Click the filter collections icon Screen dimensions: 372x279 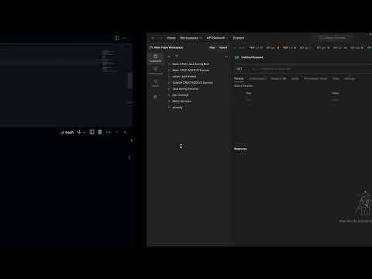(x=177, y=57)
